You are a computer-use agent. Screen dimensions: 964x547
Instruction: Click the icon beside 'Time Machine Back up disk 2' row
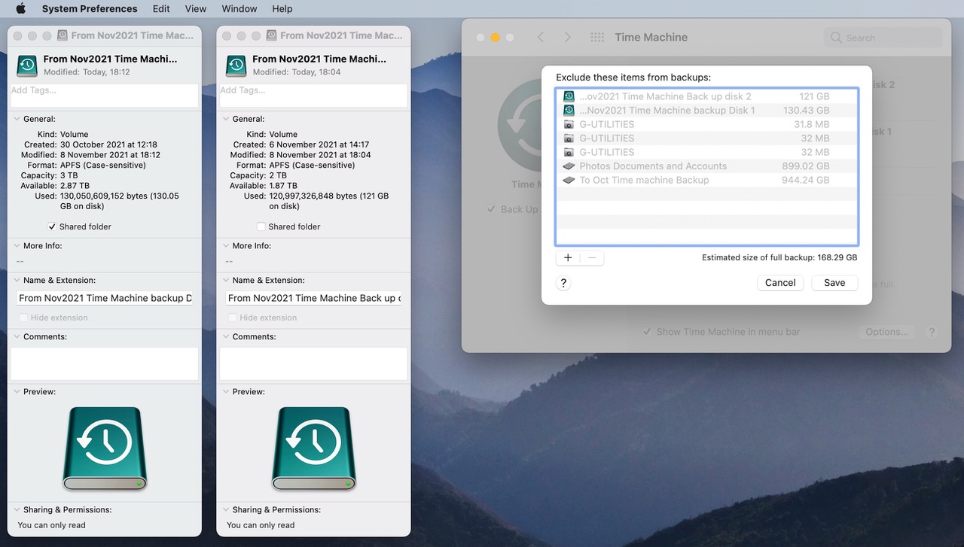(x=569, y=96)
